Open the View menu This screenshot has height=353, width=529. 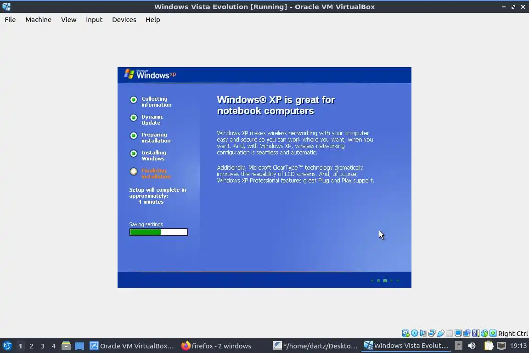[68, 20]
